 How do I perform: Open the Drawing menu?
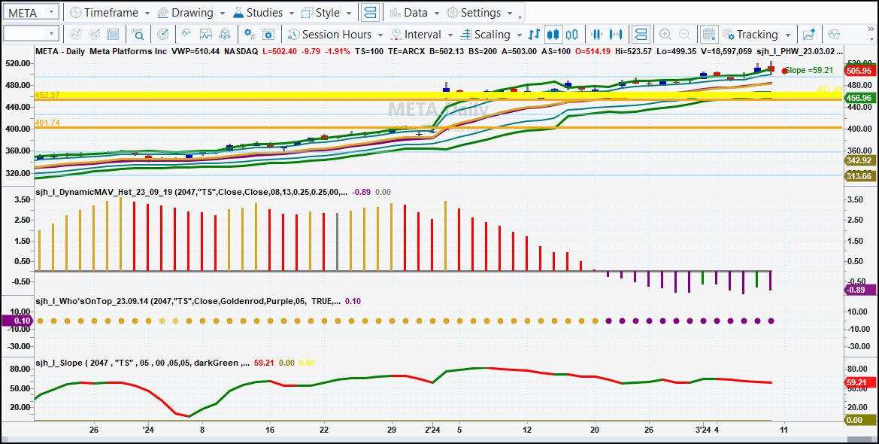click(x=191, y=12)
